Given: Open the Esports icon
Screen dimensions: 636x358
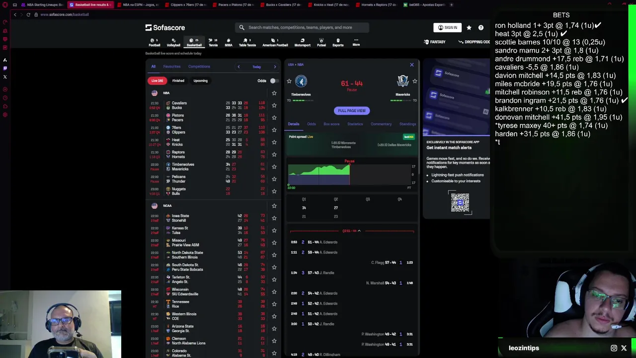Looking at the screenshot, I should pyautogui.click(x=338, y=42).
